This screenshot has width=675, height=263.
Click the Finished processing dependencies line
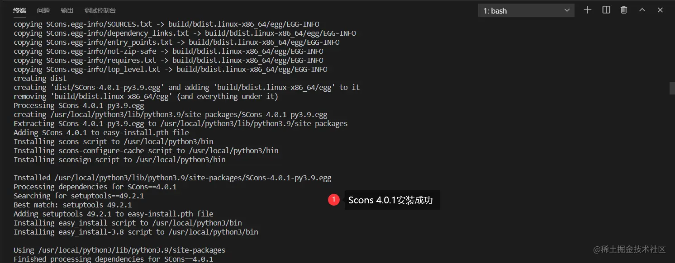(x=113, y=259)
